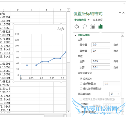The width and height of the screenshot is (127, 117).
Task: Open the Effects pentagon tab
Action: pyautogui.click(x=85, y=26)
